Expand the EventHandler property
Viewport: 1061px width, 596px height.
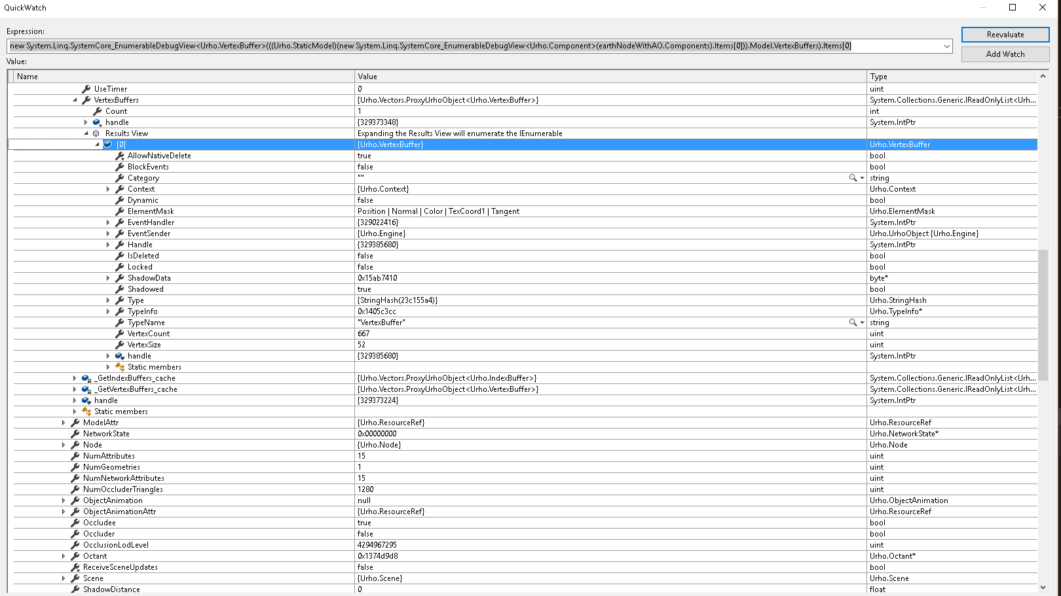point(108,222)
